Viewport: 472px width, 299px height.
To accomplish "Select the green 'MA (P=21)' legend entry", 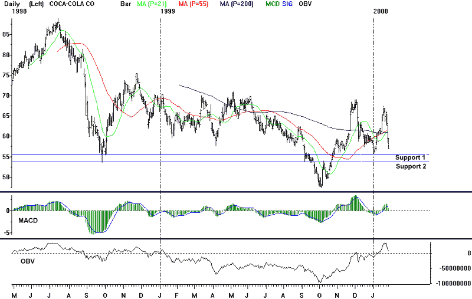I will point(152,4).
